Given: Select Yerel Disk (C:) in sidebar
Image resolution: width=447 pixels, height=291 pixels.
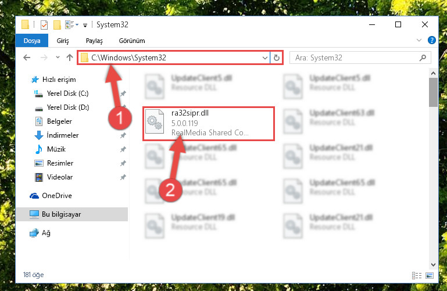Looking at the screenshot, I should 67,94.
